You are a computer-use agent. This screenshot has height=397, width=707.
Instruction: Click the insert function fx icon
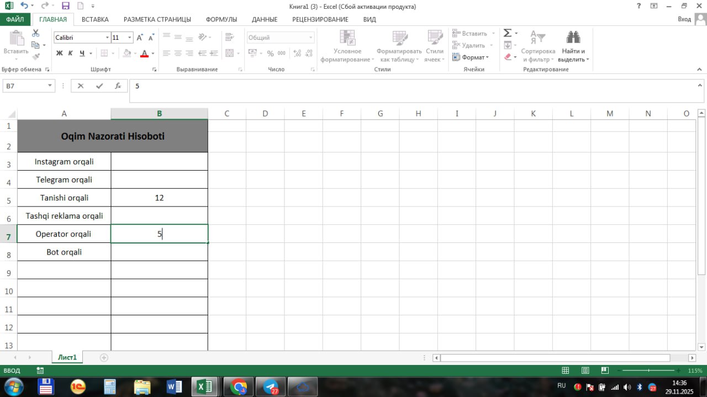click(x=118, y=86)
